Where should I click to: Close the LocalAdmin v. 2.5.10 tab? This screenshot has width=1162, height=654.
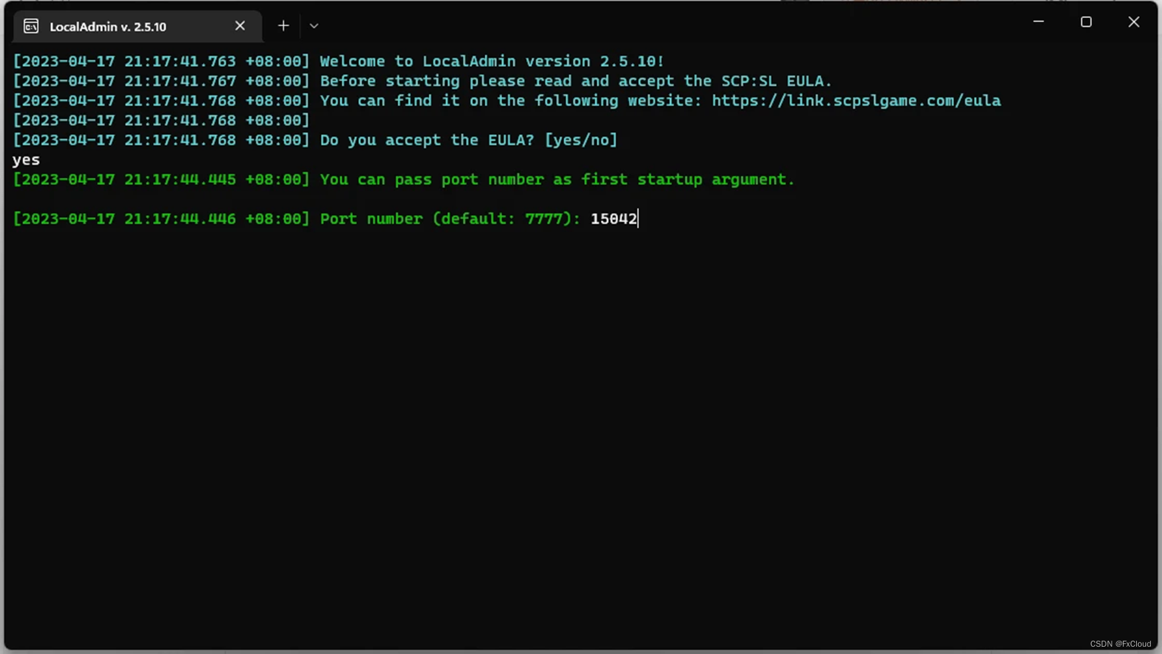pos(240,26)
